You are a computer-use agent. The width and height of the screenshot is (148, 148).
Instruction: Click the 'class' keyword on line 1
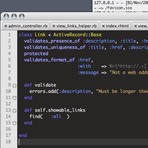click(x=26, y=35)
